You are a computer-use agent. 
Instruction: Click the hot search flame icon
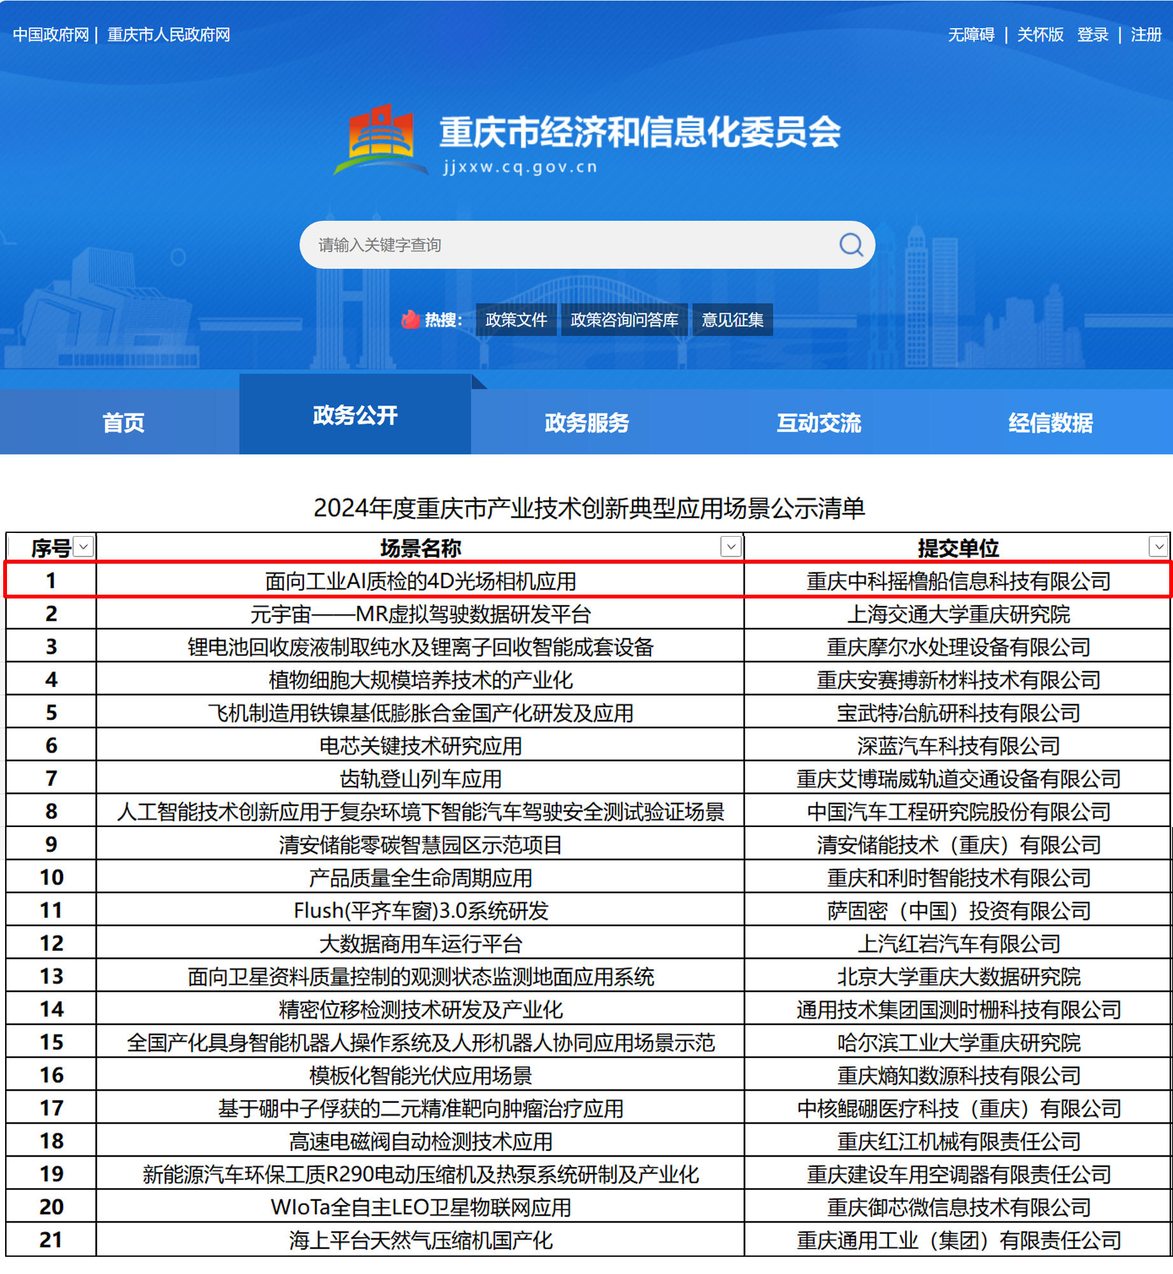tap(411, 319)
